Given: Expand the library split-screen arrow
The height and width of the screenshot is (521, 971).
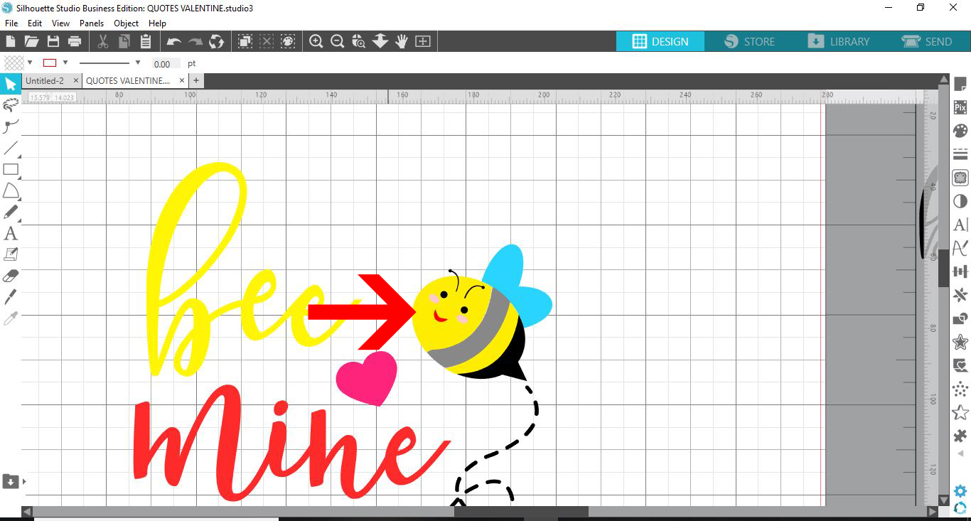Looking at the screenshot, I should (24, 481).
